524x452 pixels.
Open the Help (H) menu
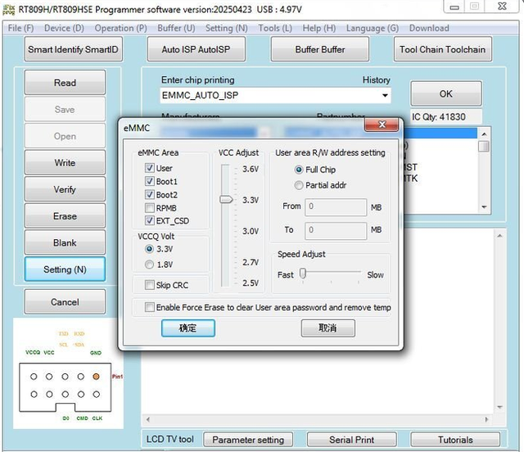(319, 28)
